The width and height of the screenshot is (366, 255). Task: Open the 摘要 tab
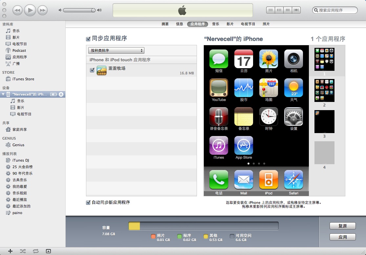coord(165,24)
